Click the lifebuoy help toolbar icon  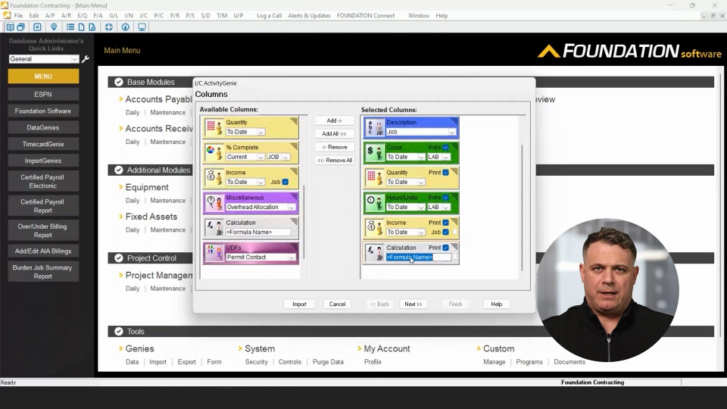click(109, 27)
